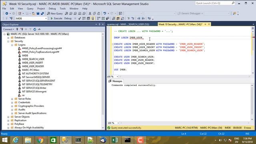Click the Open File folder icon

point(34,13)
